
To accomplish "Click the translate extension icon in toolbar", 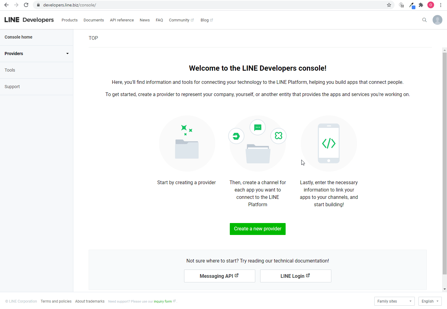I will (401, 5).
